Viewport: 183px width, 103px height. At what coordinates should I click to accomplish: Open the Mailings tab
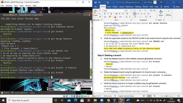pos(138,7)
